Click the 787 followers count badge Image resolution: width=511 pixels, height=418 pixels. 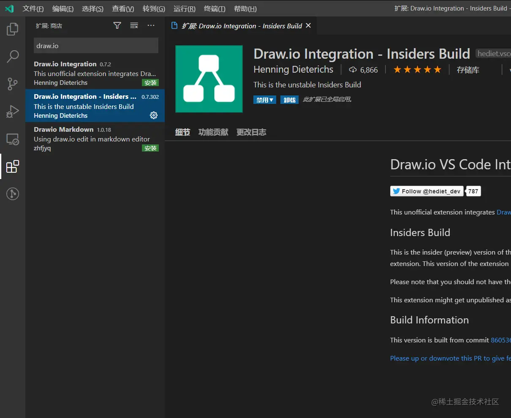pyautogui.click(x=473, y=191)
